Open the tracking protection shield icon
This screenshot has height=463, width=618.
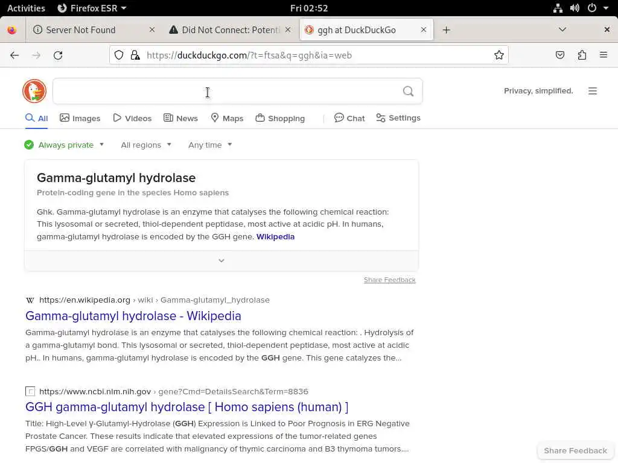[x=119, y=55]
